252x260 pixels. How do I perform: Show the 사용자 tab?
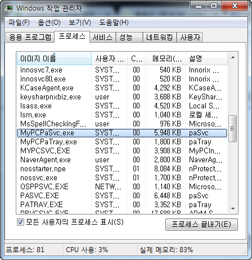190,37
